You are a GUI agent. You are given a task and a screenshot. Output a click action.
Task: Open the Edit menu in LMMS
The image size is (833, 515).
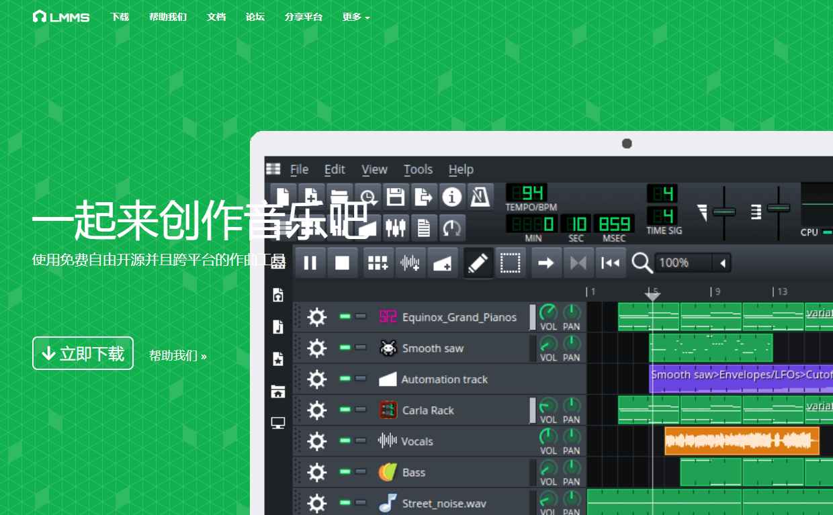pos(335,169)
